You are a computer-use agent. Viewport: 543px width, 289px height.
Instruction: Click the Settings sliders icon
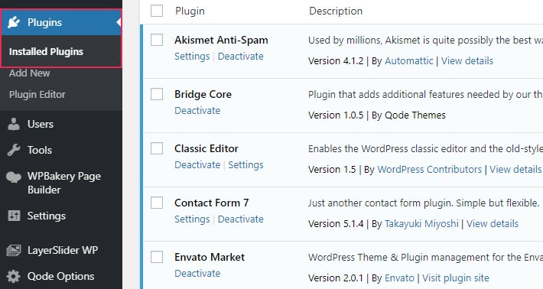click(x=14, y=216)
